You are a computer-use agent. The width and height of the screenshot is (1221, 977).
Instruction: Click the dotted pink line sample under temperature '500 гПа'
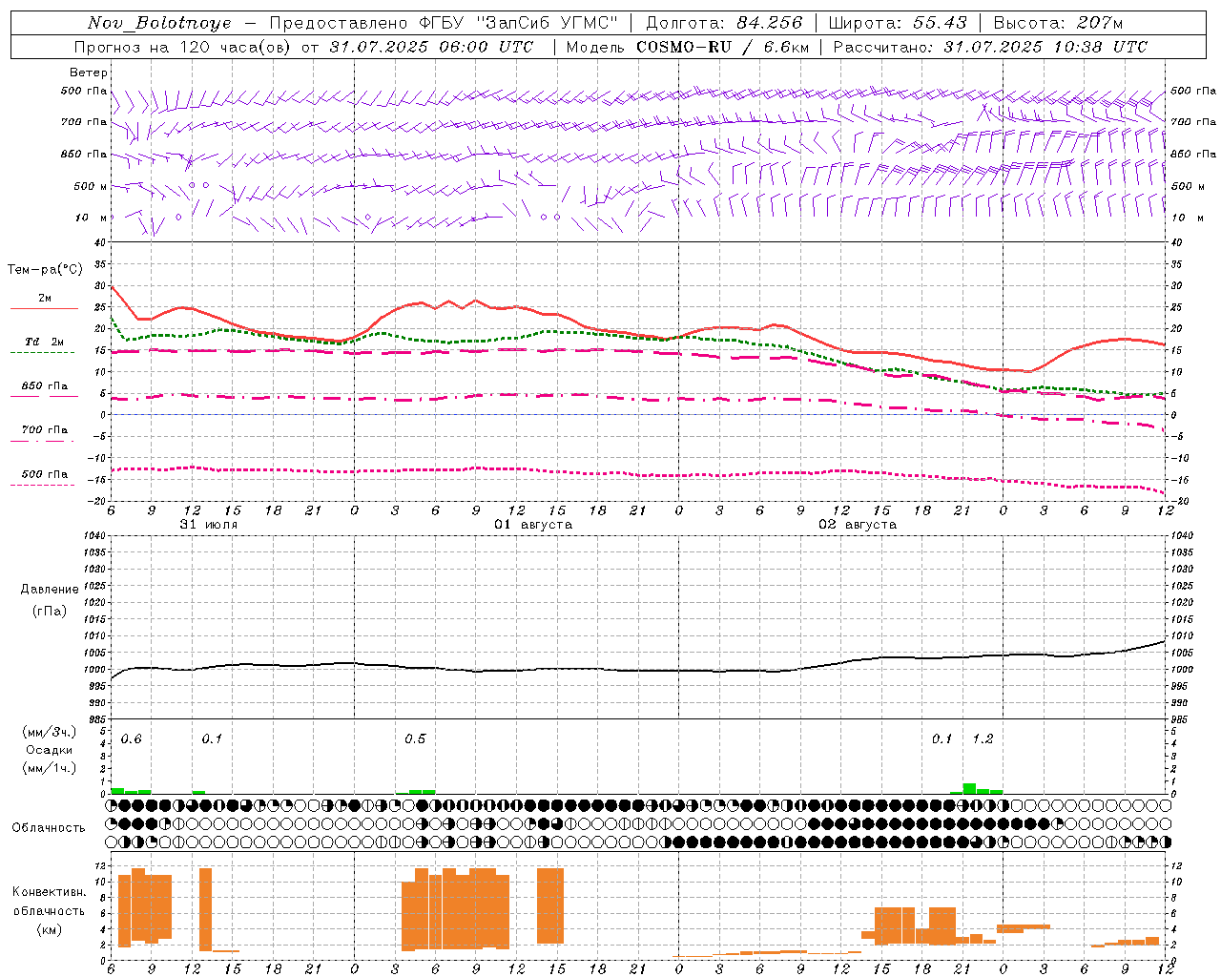click(42, 486)
